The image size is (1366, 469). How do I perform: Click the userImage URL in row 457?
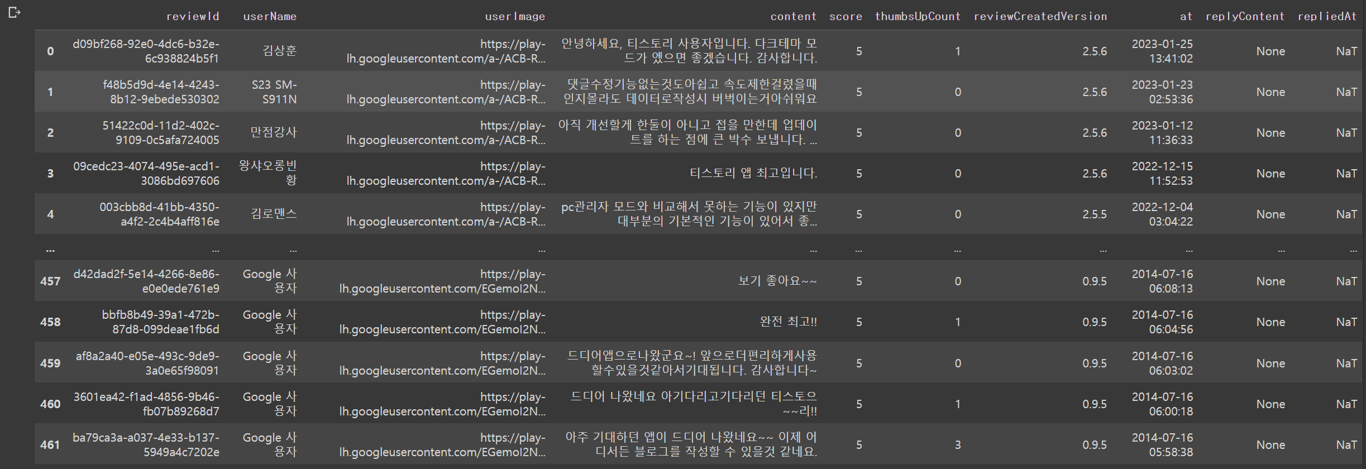point(442,281)
